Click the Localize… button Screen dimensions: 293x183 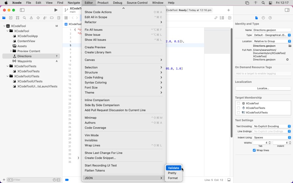263,88
